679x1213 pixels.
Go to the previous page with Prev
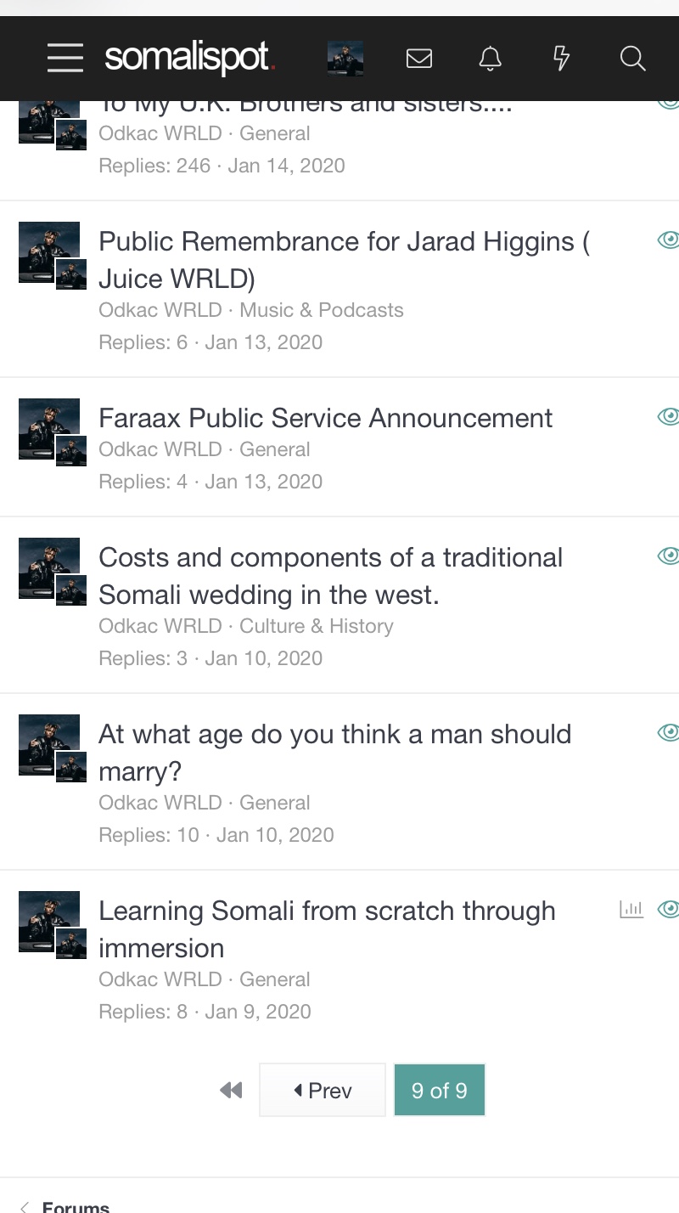pyautogui.click(x=323, y=1090)
